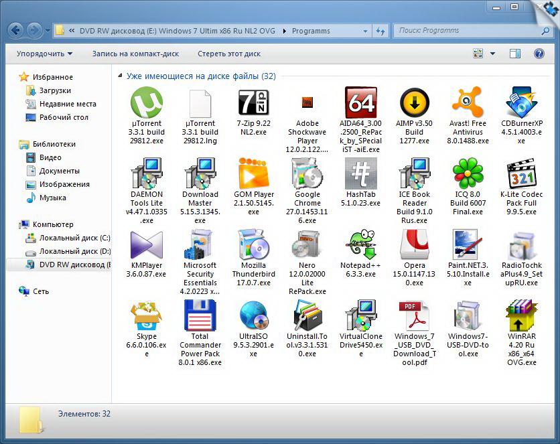Select the green µTorrent 3.3.1 exe icon
The width and height of the screenshot is (560, 444).
point(147,102)
